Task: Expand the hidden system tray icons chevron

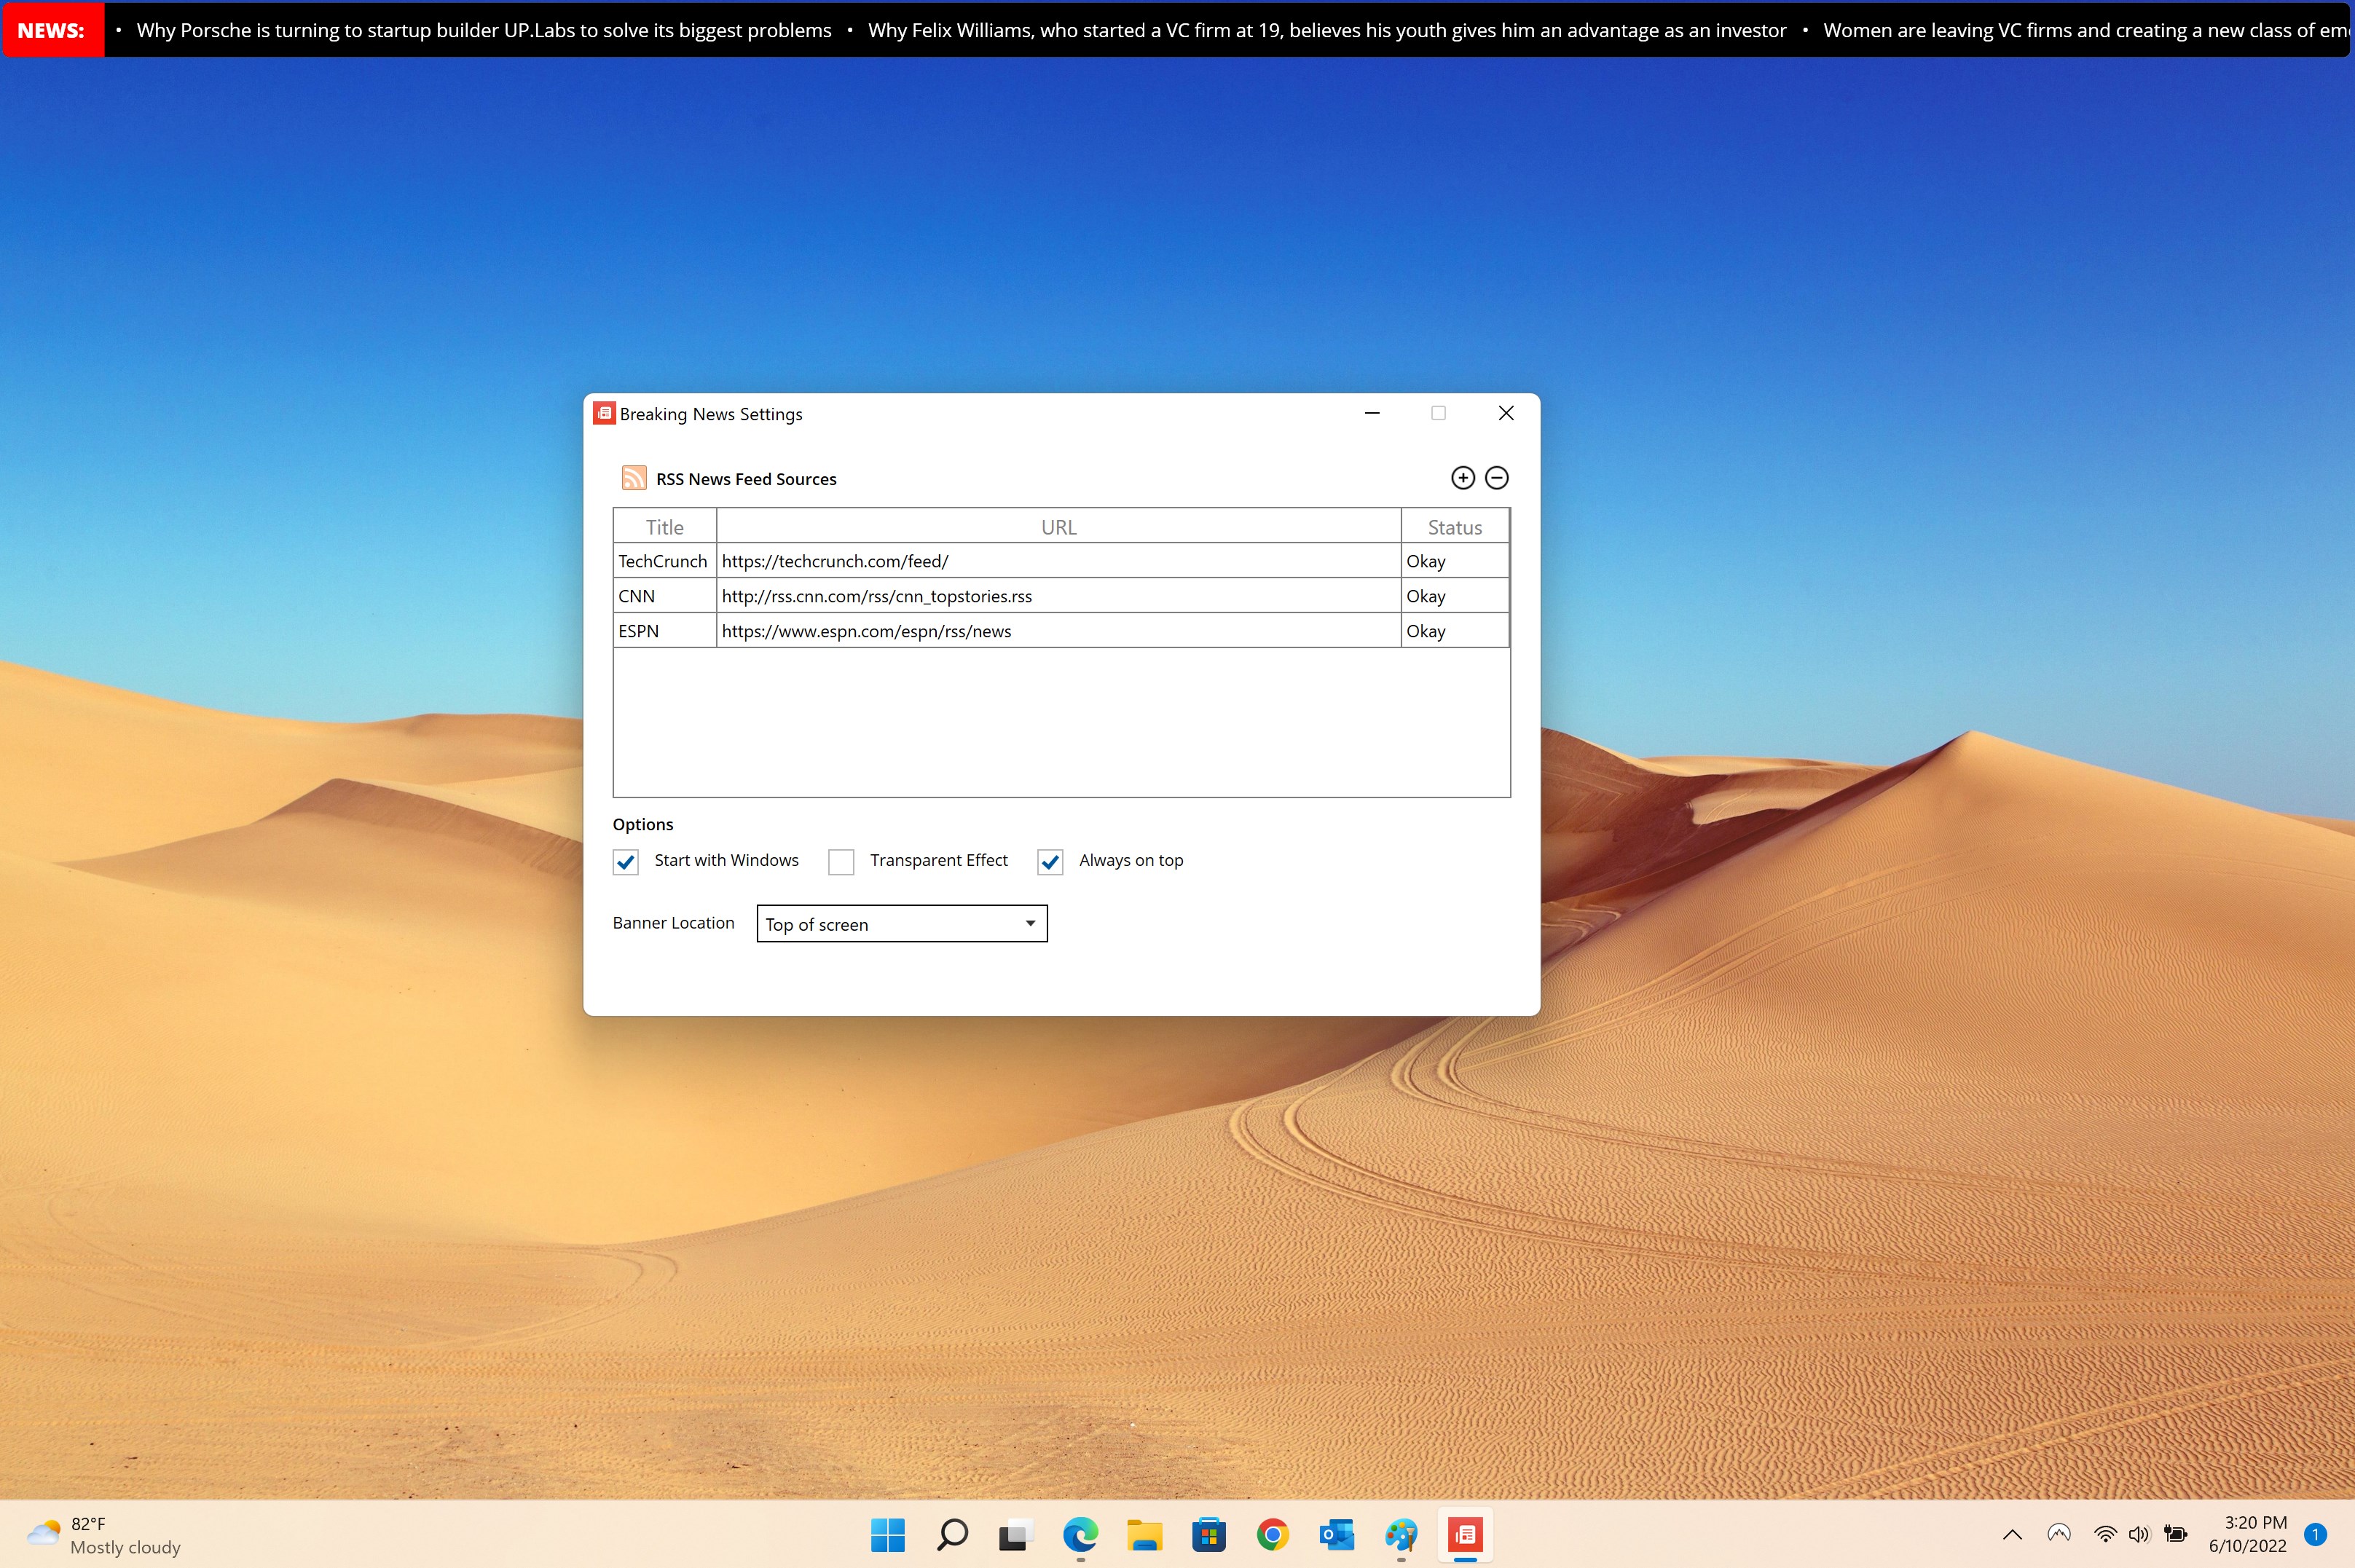Action: [2012, 1534]
